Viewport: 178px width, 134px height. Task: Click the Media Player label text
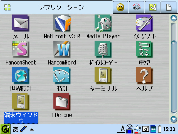pos(103,36)
